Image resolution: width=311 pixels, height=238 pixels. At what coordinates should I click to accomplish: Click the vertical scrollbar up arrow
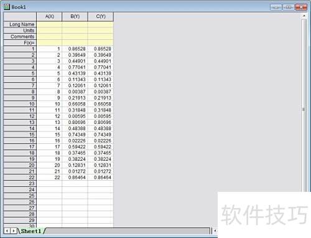pyautogui.click(x=304, y=16)
